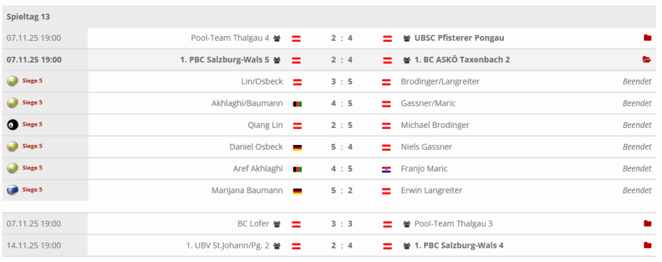Click the team icon beside BC Lofer
This screenshot has height=262, width=662.
[x=277, y=224]
